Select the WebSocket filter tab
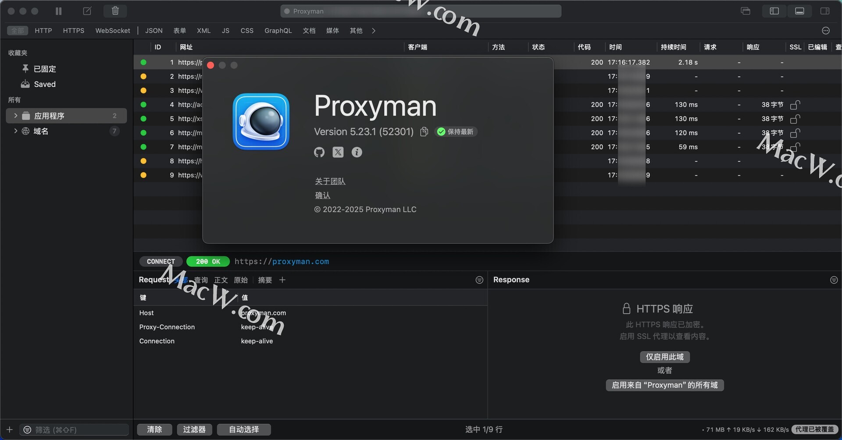 coord(113,30)
